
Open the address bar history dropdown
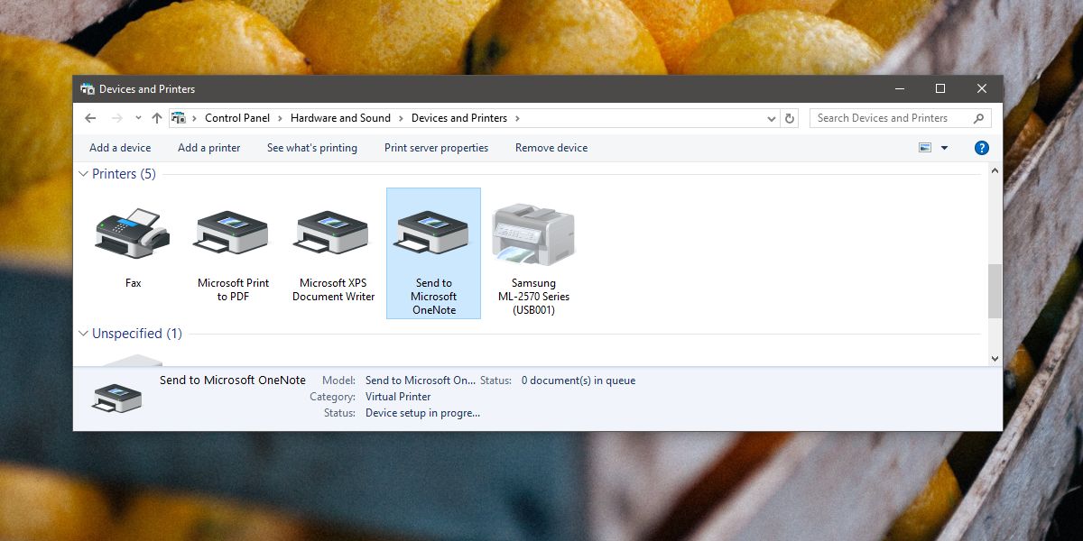point(772,118)
